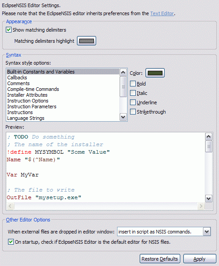Click the Apply button
Image resolution: width=219 pixels, height=266 pixels.
coord(200,259)
